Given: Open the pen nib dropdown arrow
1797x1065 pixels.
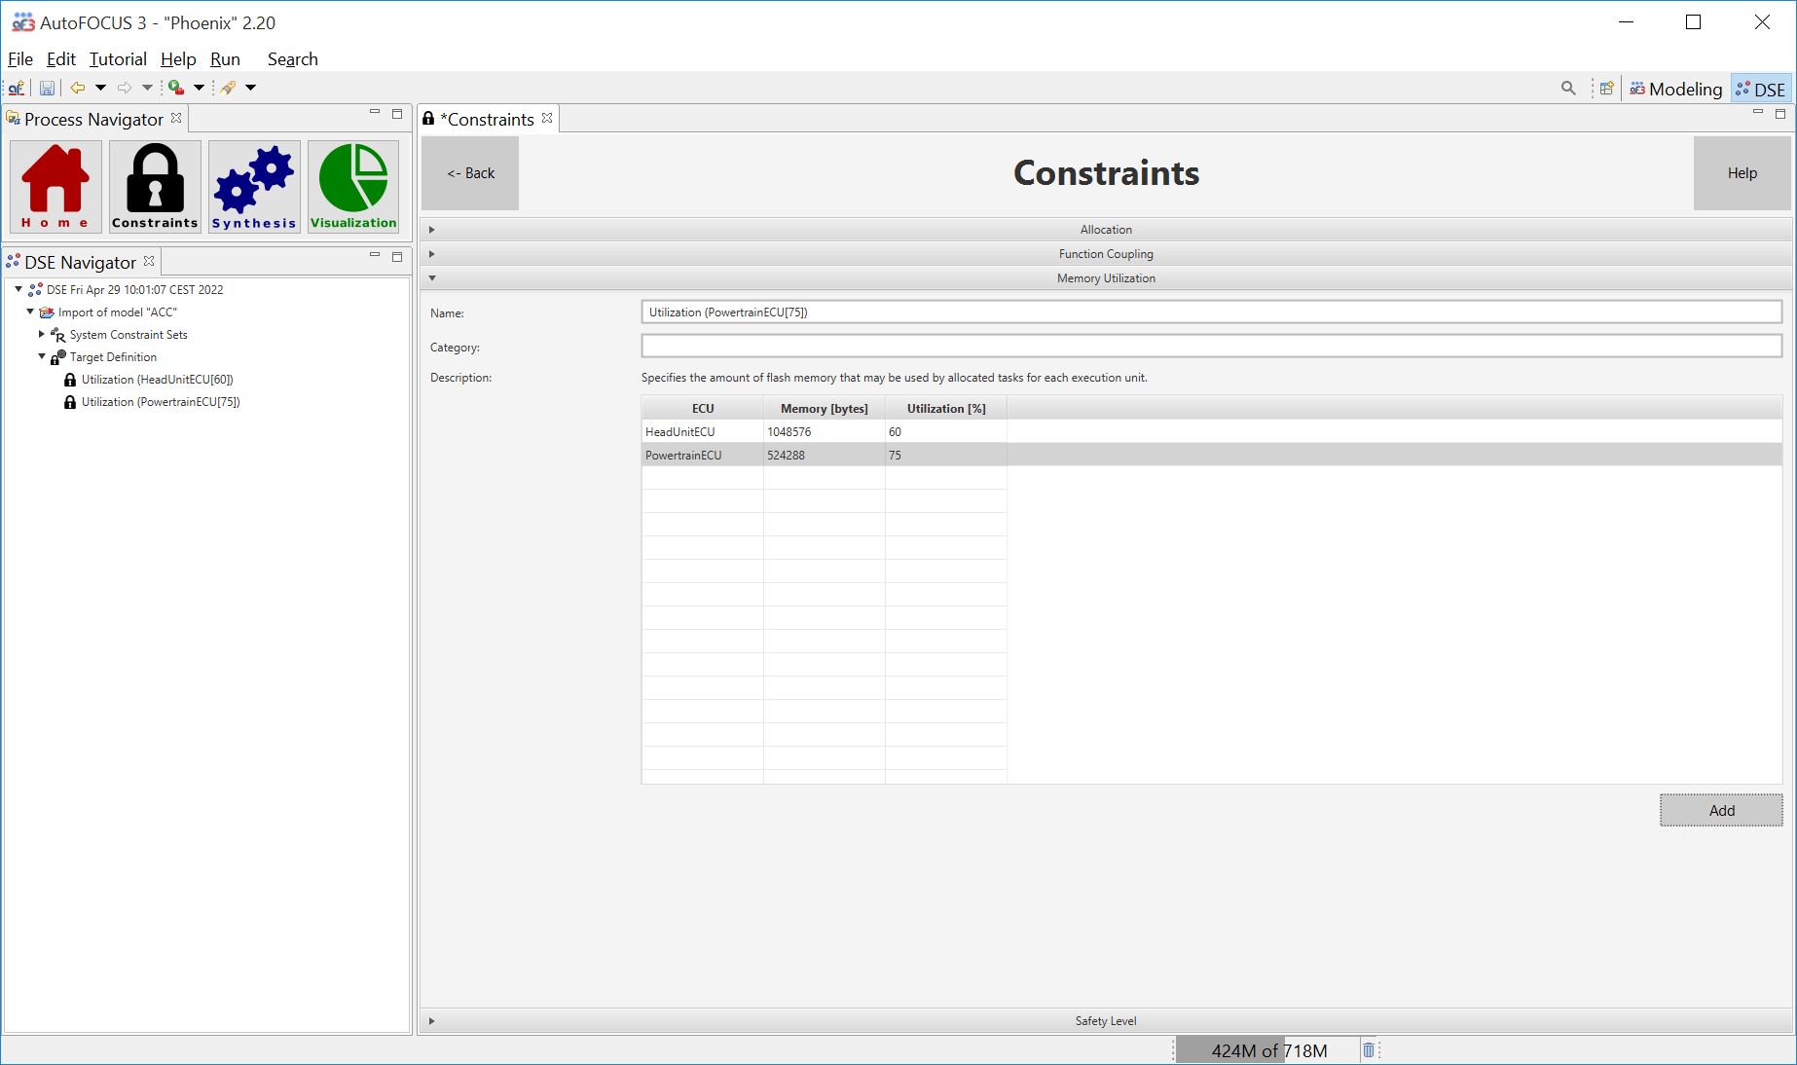Looking at the screenshot, I should coord(250,88).
